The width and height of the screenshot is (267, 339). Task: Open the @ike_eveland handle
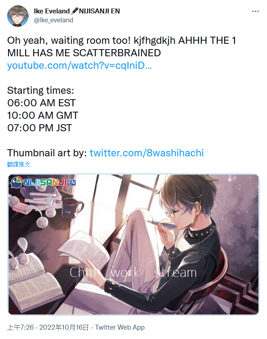54,20
